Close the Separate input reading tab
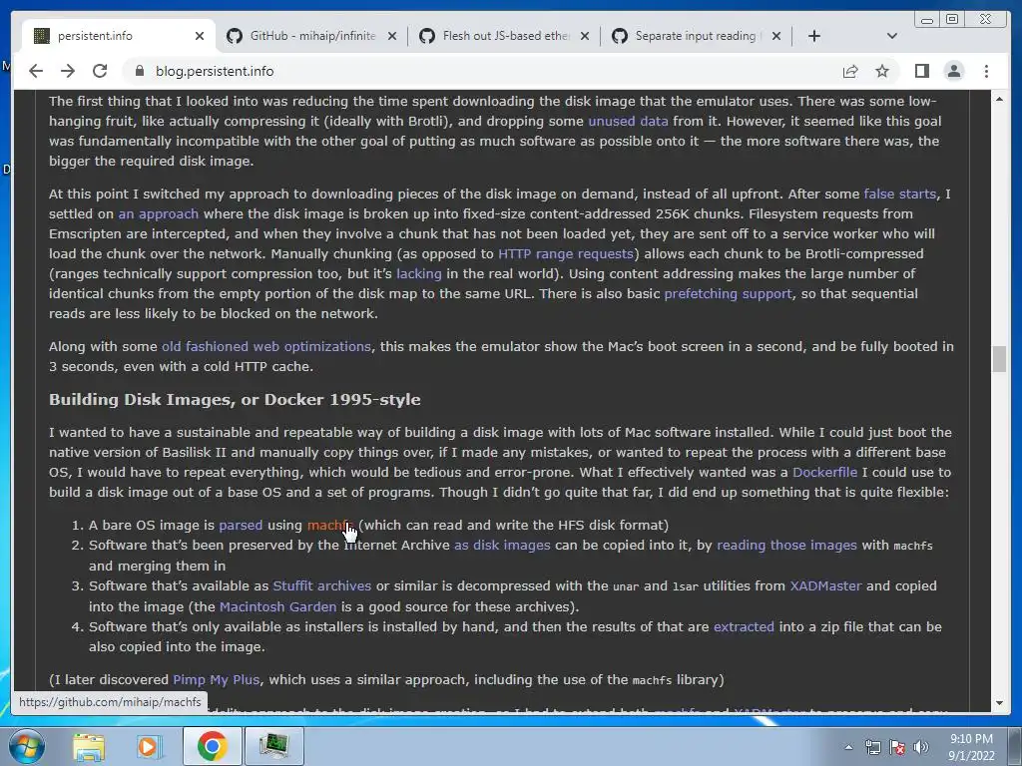 point(776,36)
